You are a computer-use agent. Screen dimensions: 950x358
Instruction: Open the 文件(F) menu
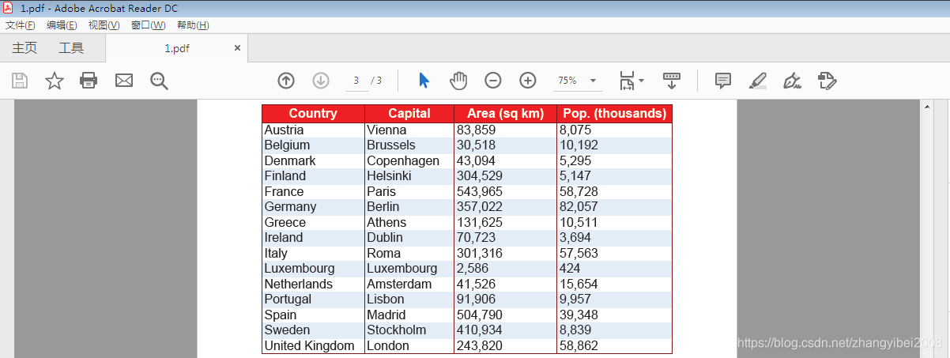coord(20,25)
